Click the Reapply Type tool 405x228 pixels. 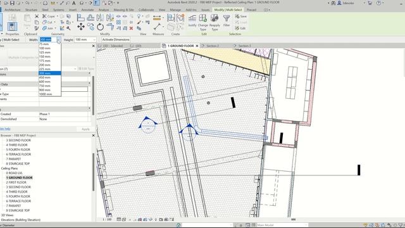[215, 22]
